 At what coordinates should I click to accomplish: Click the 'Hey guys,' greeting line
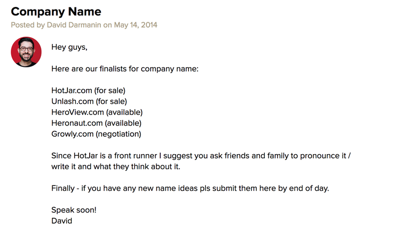point(70,47)
